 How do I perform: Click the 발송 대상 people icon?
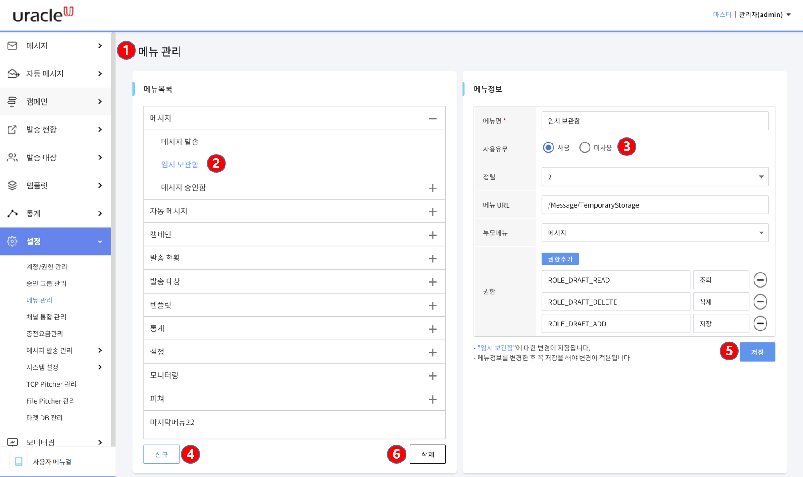[12, 157]
